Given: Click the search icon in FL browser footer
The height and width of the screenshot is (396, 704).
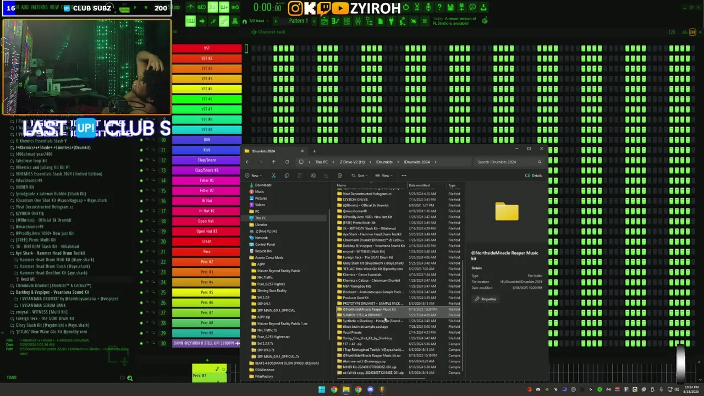Looking at the screenshot, I should (130, 378).
